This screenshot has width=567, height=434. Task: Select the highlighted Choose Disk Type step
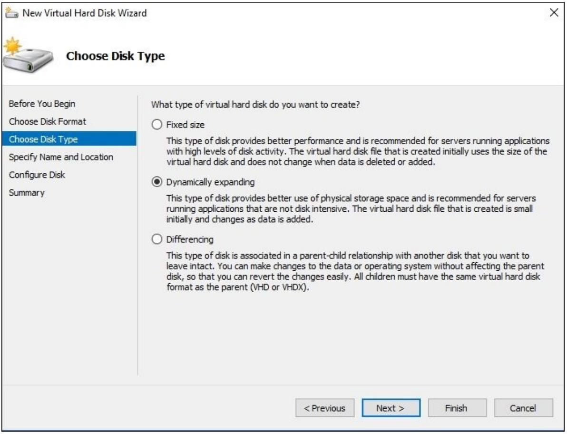(69, 139)
